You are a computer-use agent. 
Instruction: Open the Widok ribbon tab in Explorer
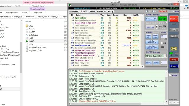click(24, 12)
